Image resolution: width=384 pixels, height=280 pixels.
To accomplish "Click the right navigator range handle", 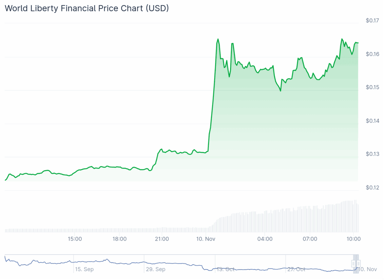I will click(x=358, y=264).
